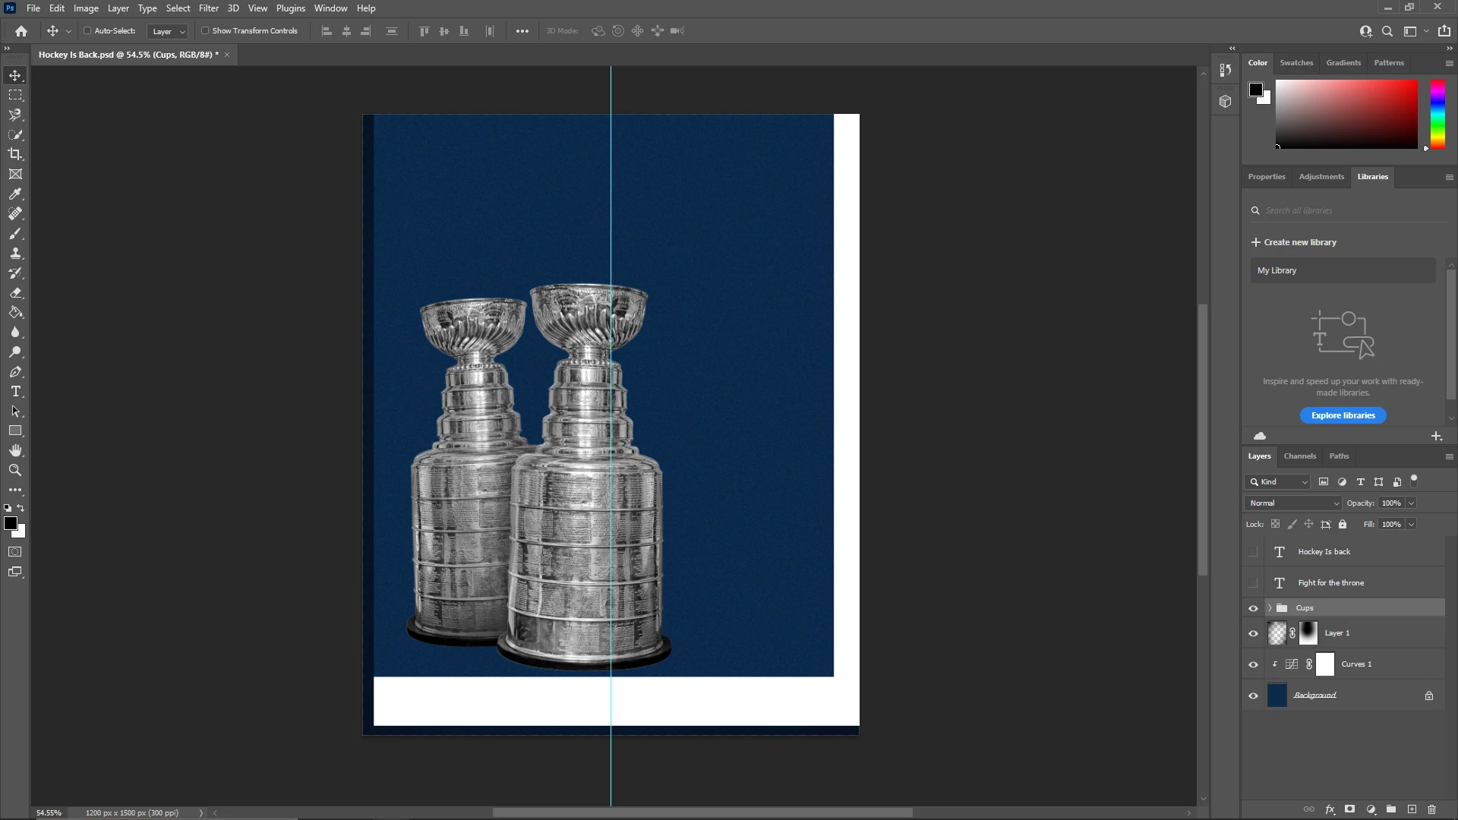This screenshot has height=820, width=1458.
Task: Open the layer Opacity dropdown arrow
Action: [x=1411, y=503]
